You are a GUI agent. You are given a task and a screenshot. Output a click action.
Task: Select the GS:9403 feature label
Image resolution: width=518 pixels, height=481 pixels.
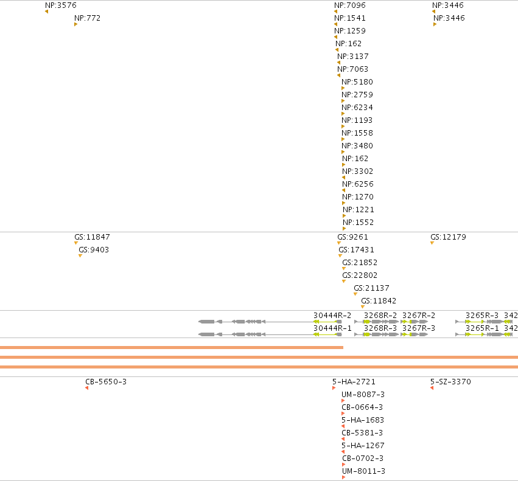[x=94, y=250]
